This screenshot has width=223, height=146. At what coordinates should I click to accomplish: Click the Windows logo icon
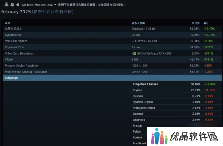pos(12,5)
